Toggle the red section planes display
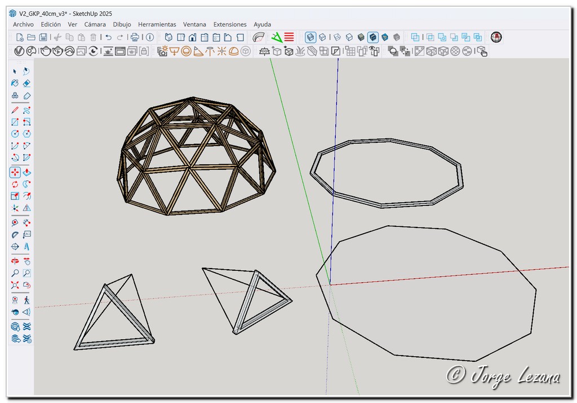Image resolution: width=577 pixels, height=403 pixels. [289, 37]
